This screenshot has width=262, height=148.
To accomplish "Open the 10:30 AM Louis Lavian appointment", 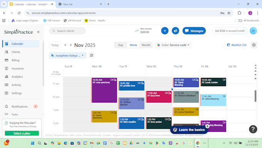I will (x=213, y=82).
